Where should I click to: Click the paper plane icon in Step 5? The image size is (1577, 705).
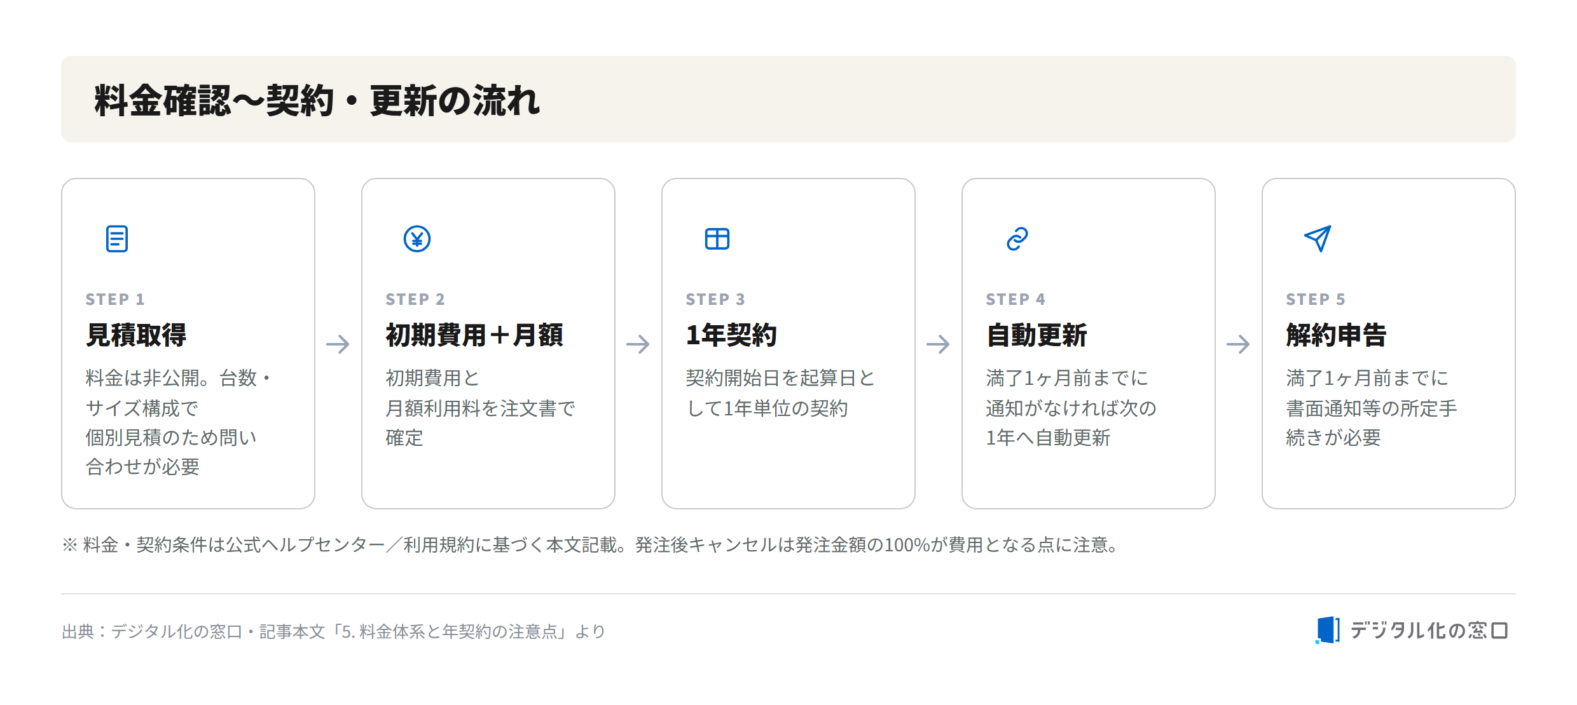pos(1318,239)
